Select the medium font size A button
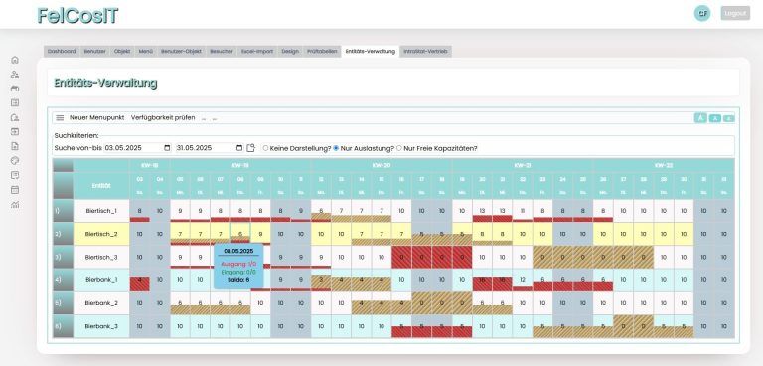 click(x=715, y=118)
